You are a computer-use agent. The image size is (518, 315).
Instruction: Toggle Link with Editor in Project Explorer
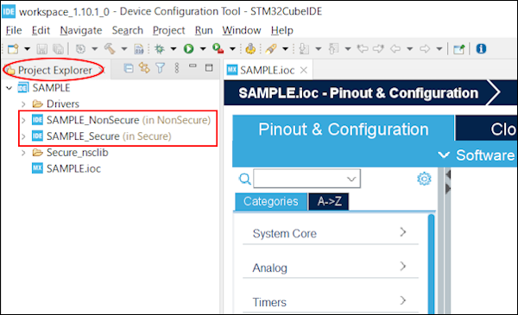click(x=144, y=68)
